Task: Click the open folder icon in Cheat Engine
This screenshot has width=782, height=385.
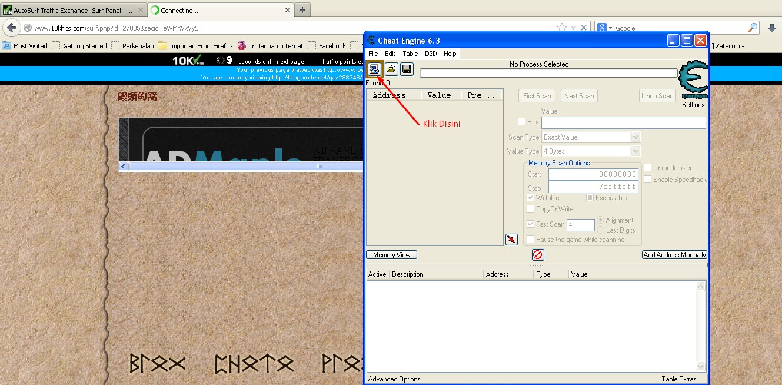Action: 391,69
